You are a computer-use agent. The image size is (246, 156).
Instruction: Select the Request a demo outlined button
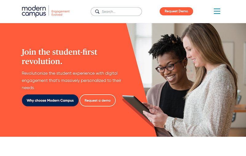coord(97,100)
